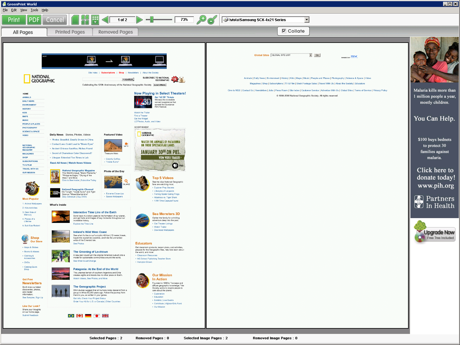Screen dimensions: 460x345
Task: Click the Patagonia PBS advertisement banner
Action: [160, 150]
